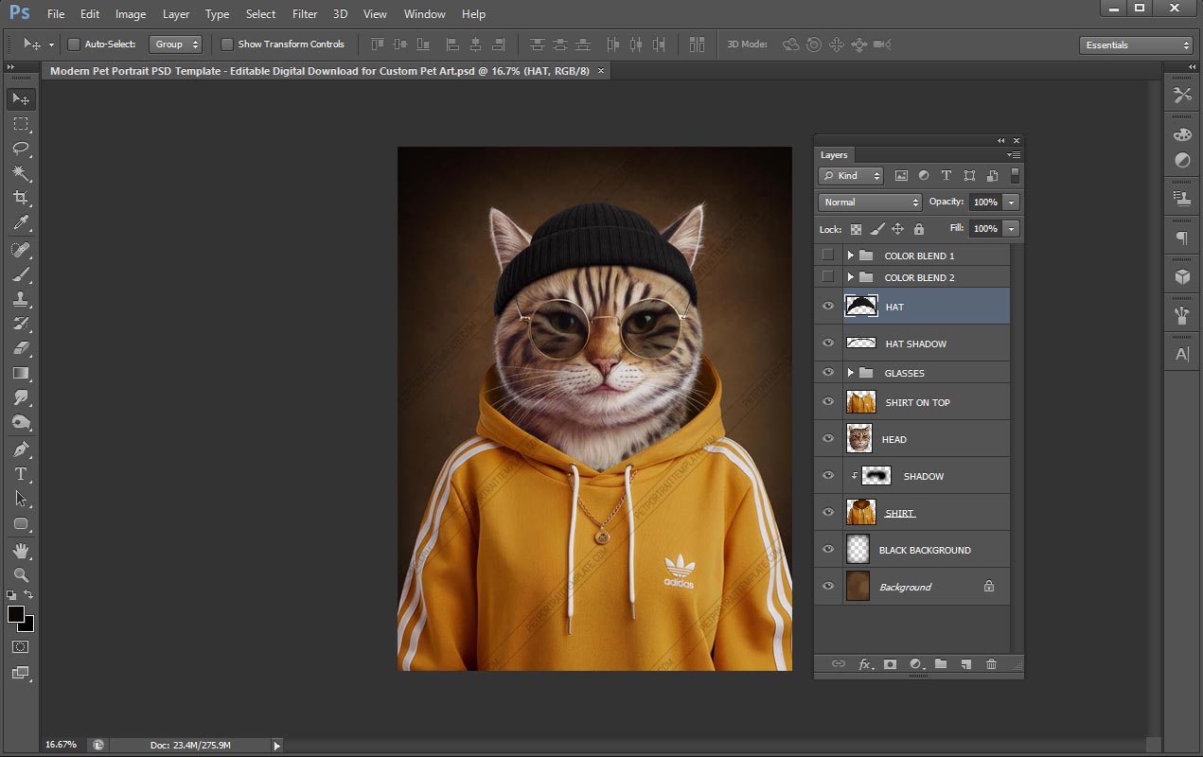Expand the COLOR BLEND 1 group
Screen dimensions: 1203x757
tap(850, 255)
